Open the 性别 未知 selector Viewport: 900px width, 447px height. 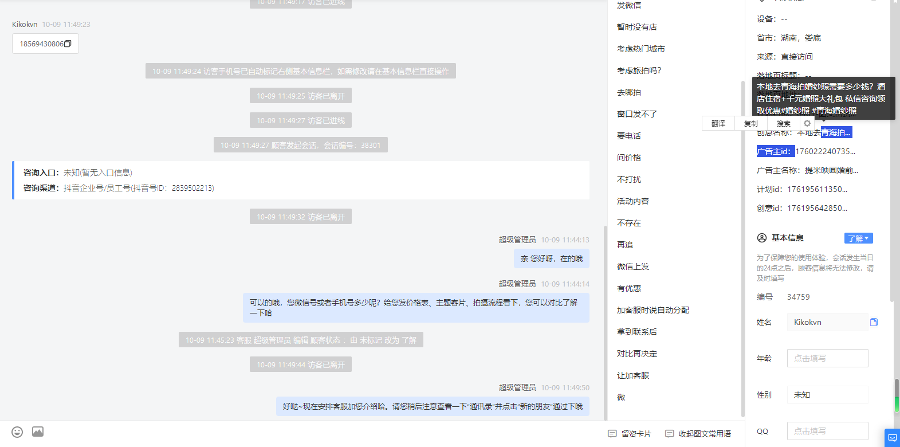coord(827,395)
